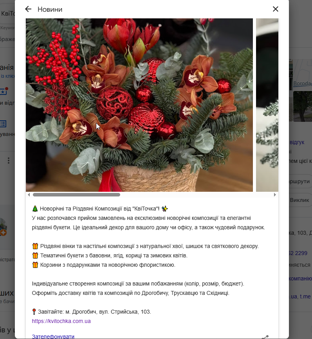The height and width of the screenshot is (339, 312).
Task: Click the Виклик button behind the dialog
Action: tap(300, 200)
